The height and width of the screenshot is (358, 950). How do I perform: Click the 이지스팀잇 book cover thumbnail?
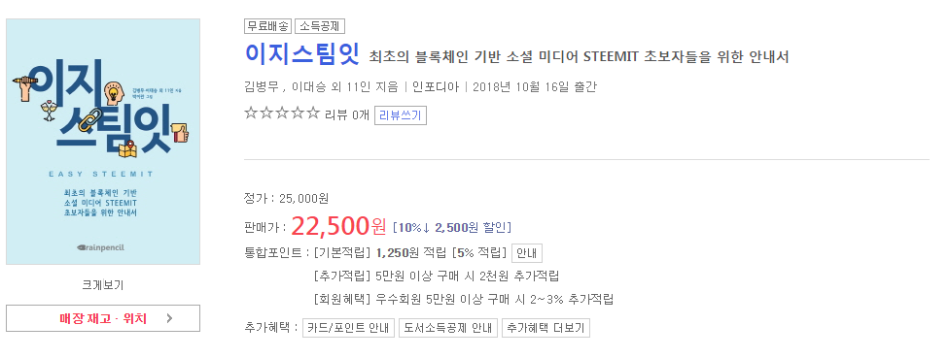point(103,142)
